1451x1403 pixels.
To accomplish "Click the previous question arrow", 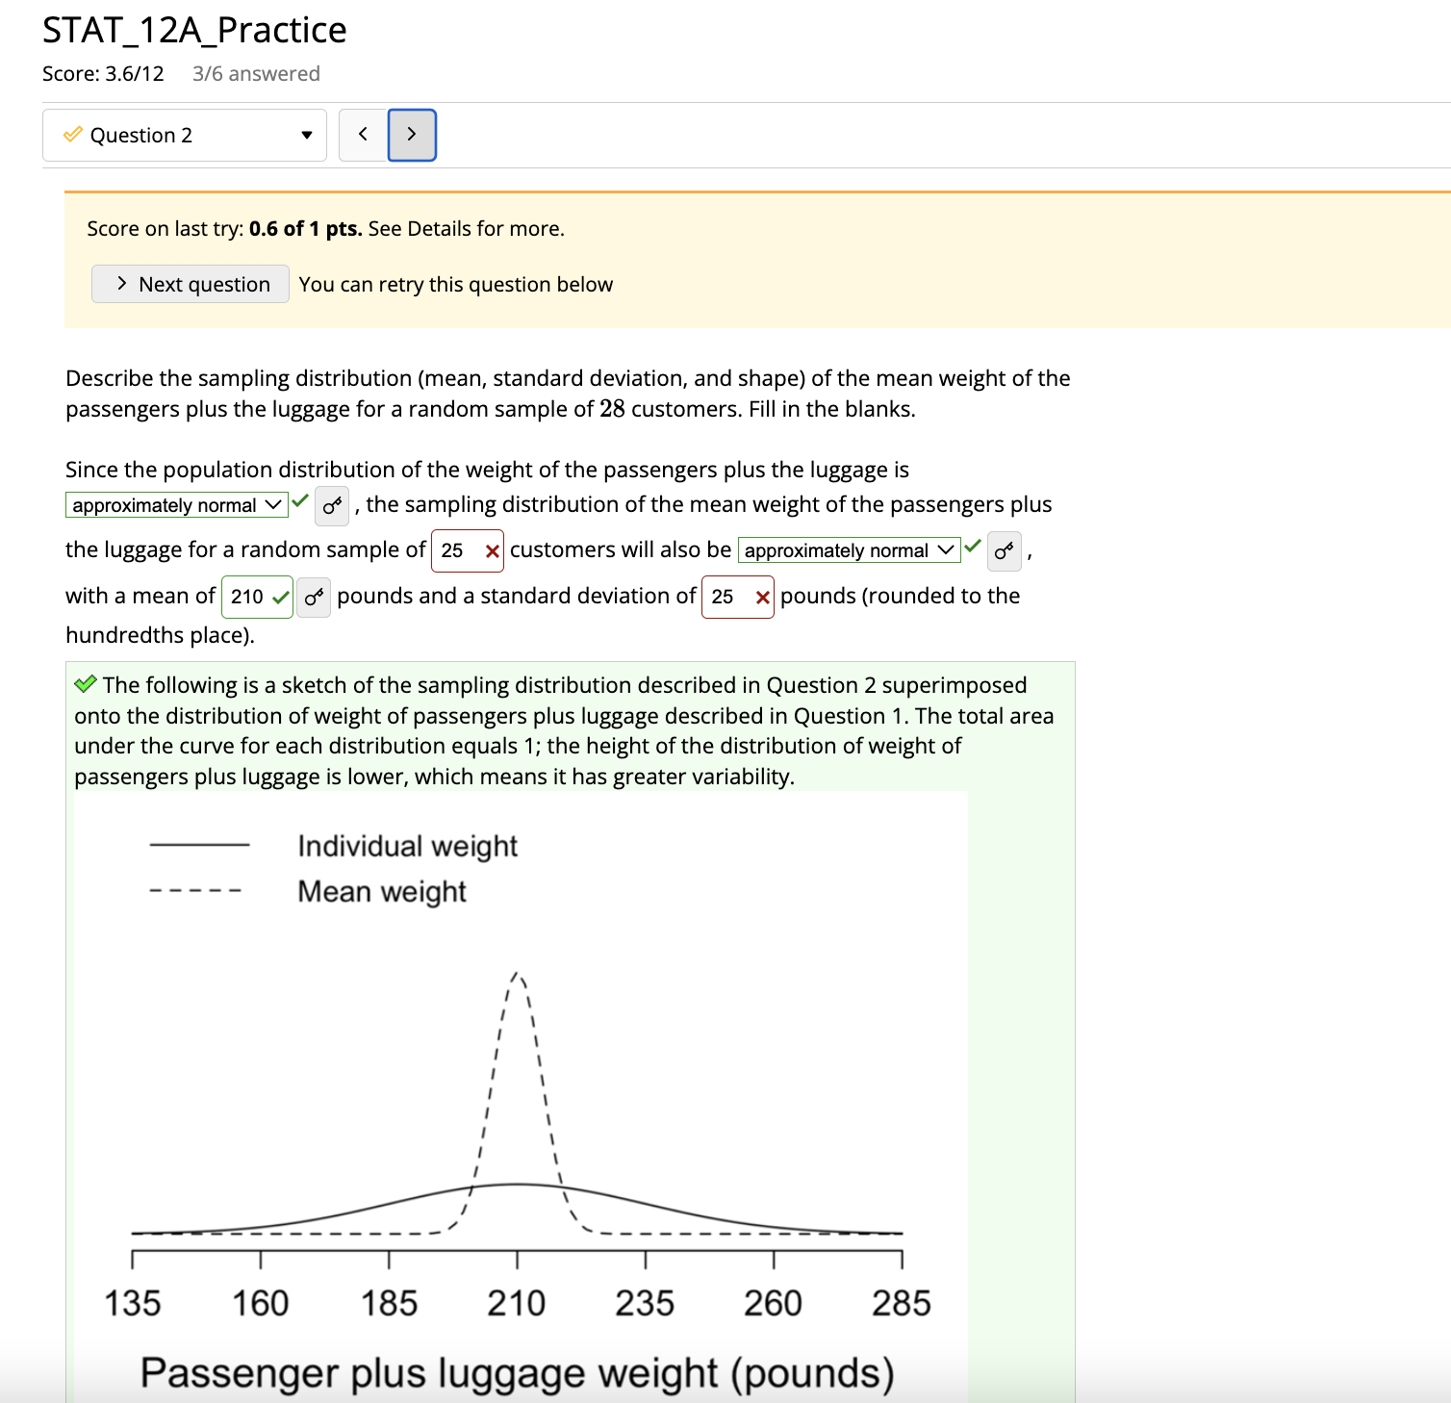I will 363,135.
